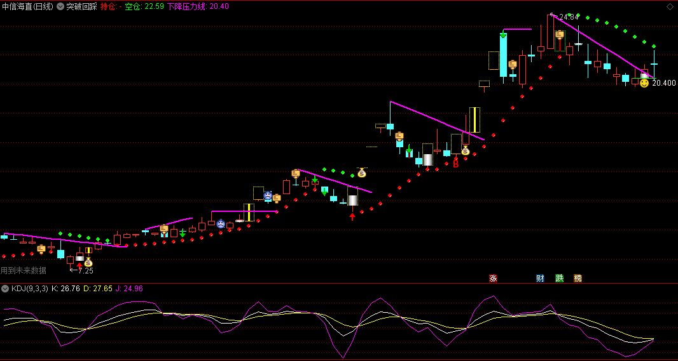This screenshot has height=361, width=678.
Task: Click the yellow D: 27.65 value
Action: tap(98, 288)
